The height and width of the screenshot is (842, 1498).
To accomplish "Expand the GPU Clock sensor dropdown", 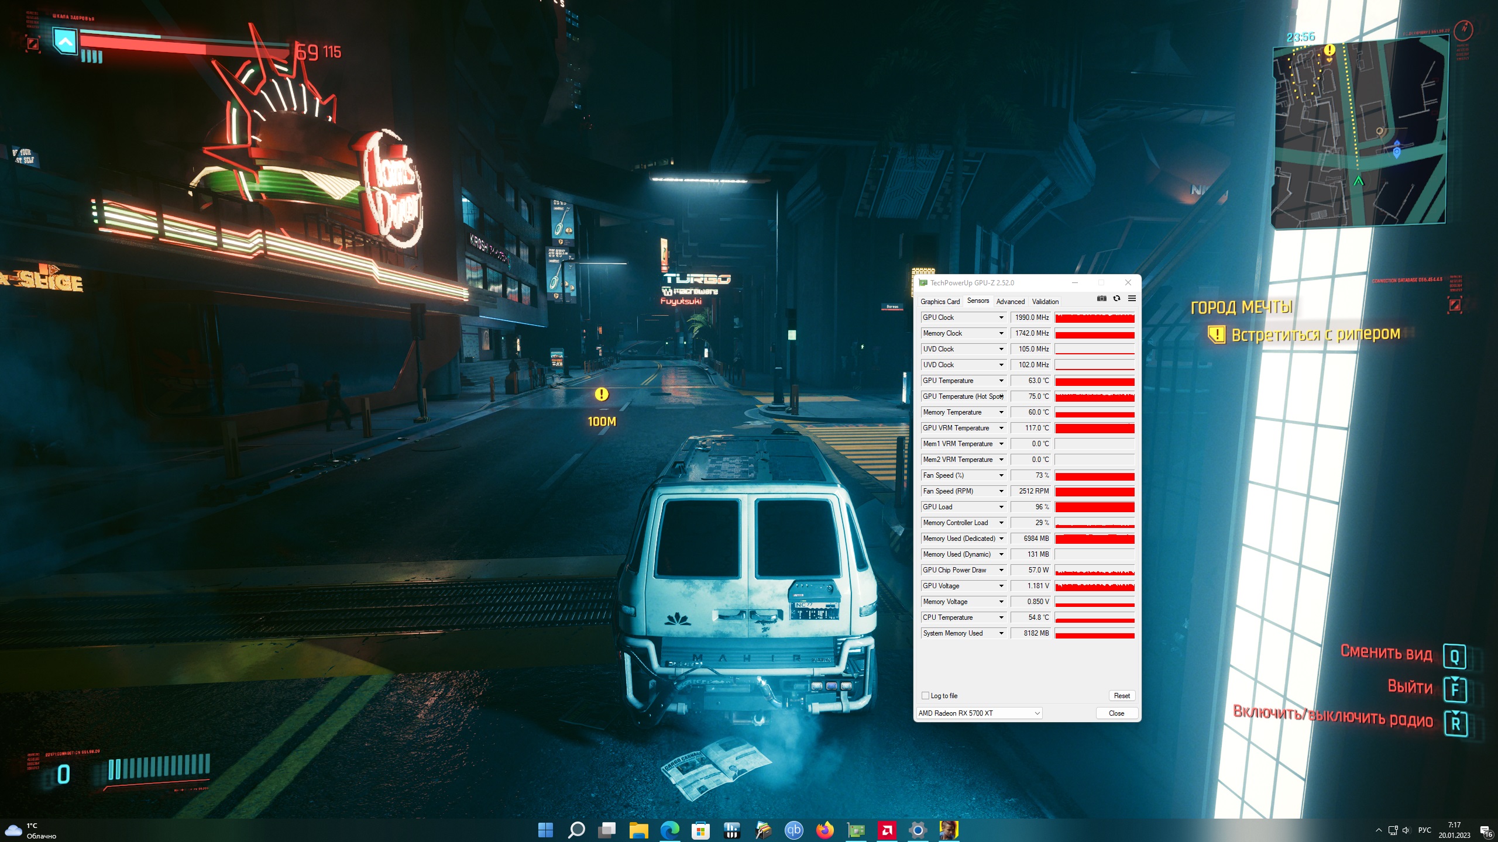I will coord(1001,318).
